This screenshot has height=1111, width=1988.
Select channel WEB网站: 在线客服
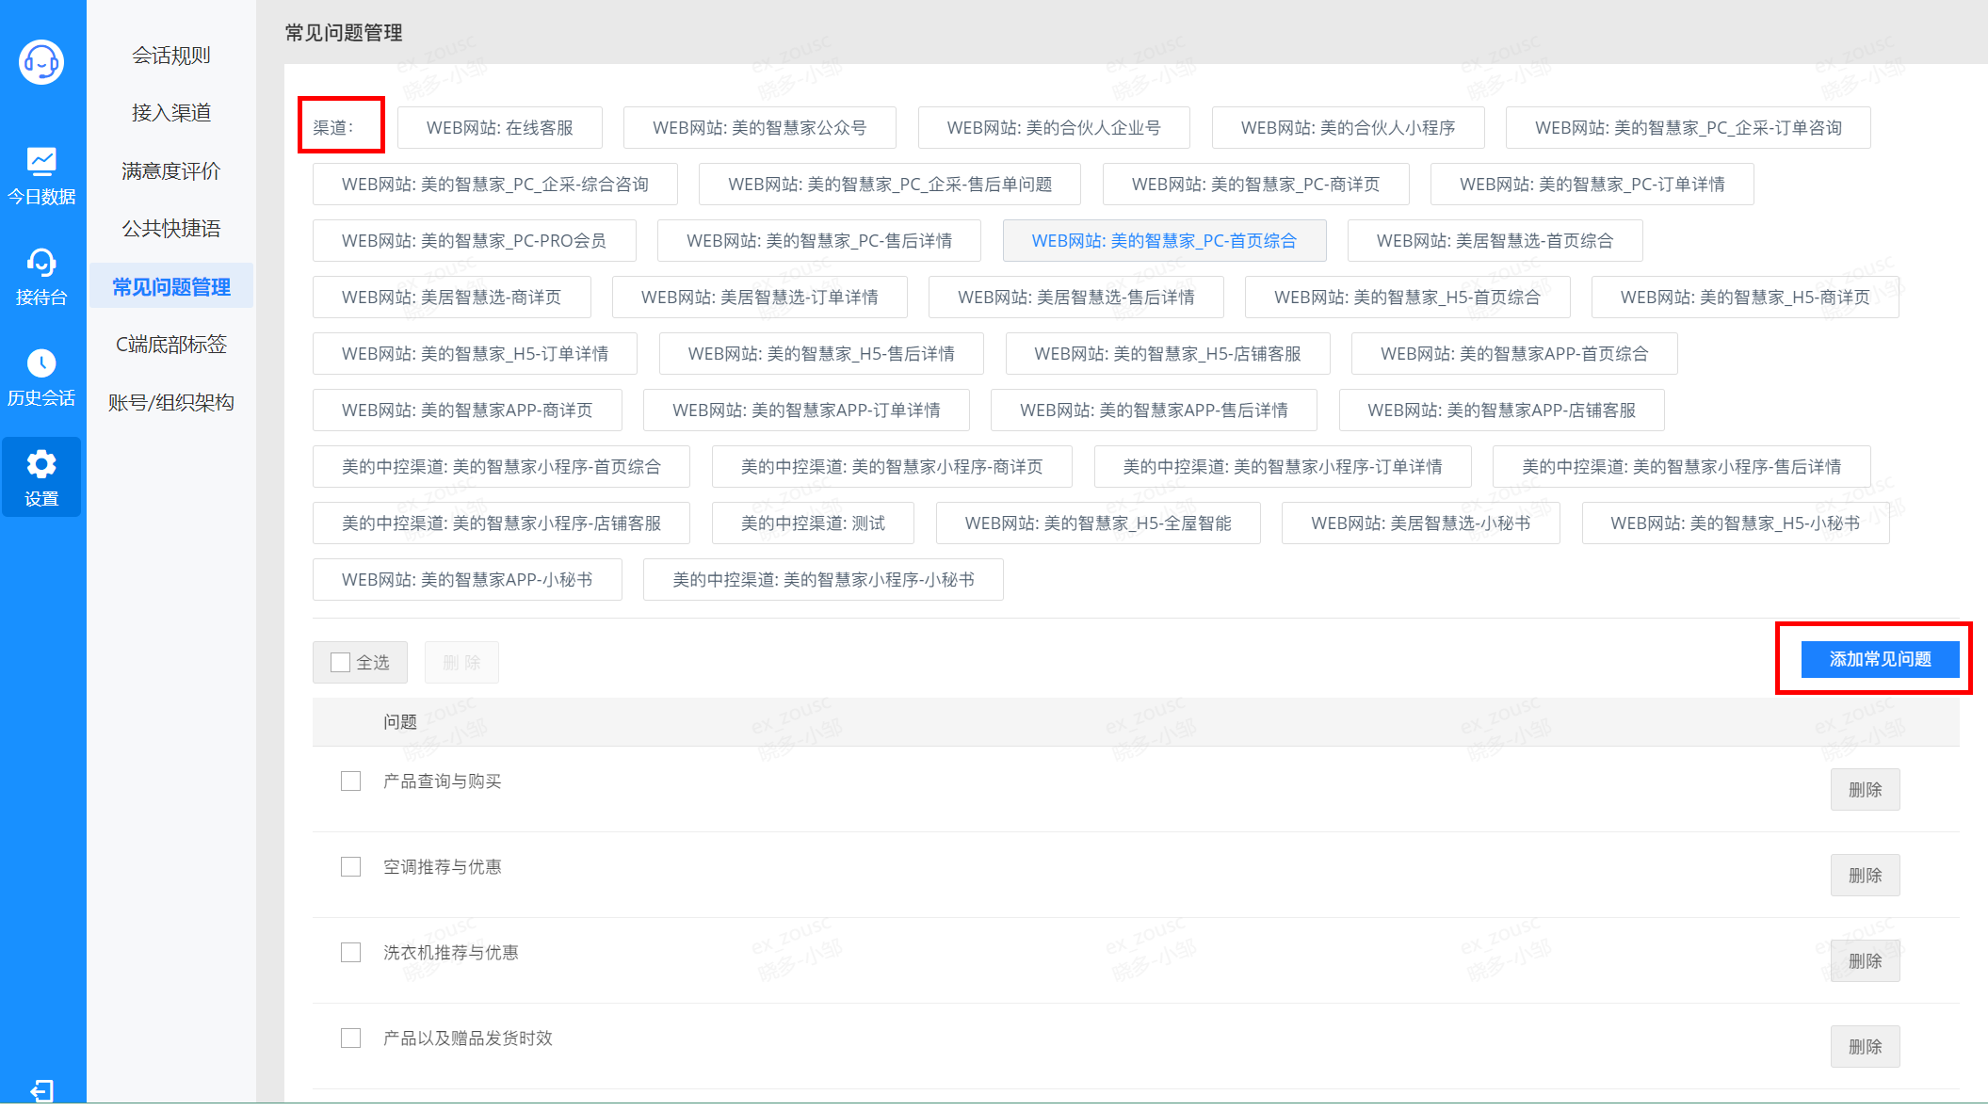(x=500, y=128)
